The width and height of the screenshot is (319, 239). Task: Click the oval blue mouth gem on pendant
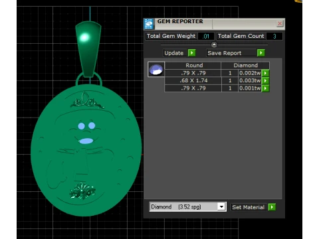[x=86, y=141]
